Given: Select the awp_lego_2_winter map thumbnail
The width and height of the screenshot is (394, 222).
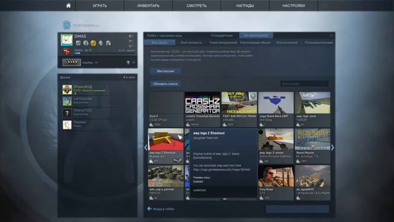Looking at the screenshot, I should [276, 139].
